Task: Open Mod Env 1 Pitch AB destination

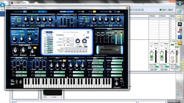Action: tap(21, 72)
